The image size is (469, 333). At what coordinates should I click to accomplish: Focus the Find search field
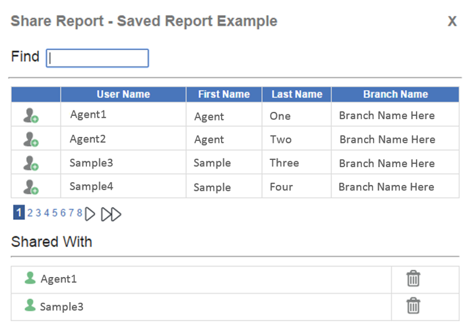97,58
